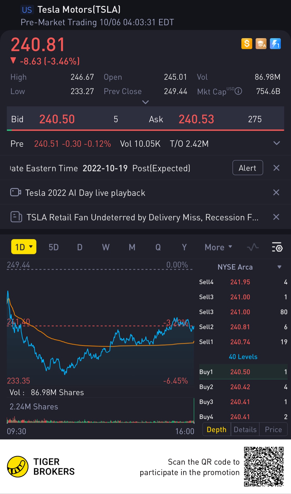Select the Buy2 240.42 row
Image resolution: width=291 pixels, height=494 pixels.
pos(243,387)
